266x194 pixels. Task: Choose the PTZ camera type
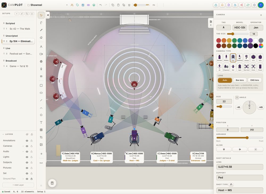253,58
